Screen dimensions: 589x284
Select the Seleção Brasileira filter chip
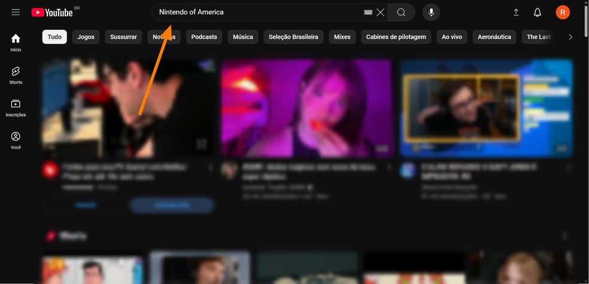[293, 37]
